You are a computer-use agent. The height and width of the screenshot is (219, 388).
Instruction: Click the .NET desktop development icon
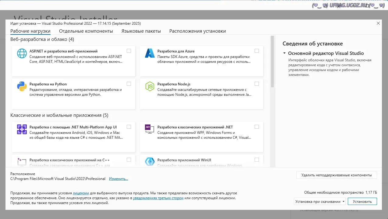148,129
